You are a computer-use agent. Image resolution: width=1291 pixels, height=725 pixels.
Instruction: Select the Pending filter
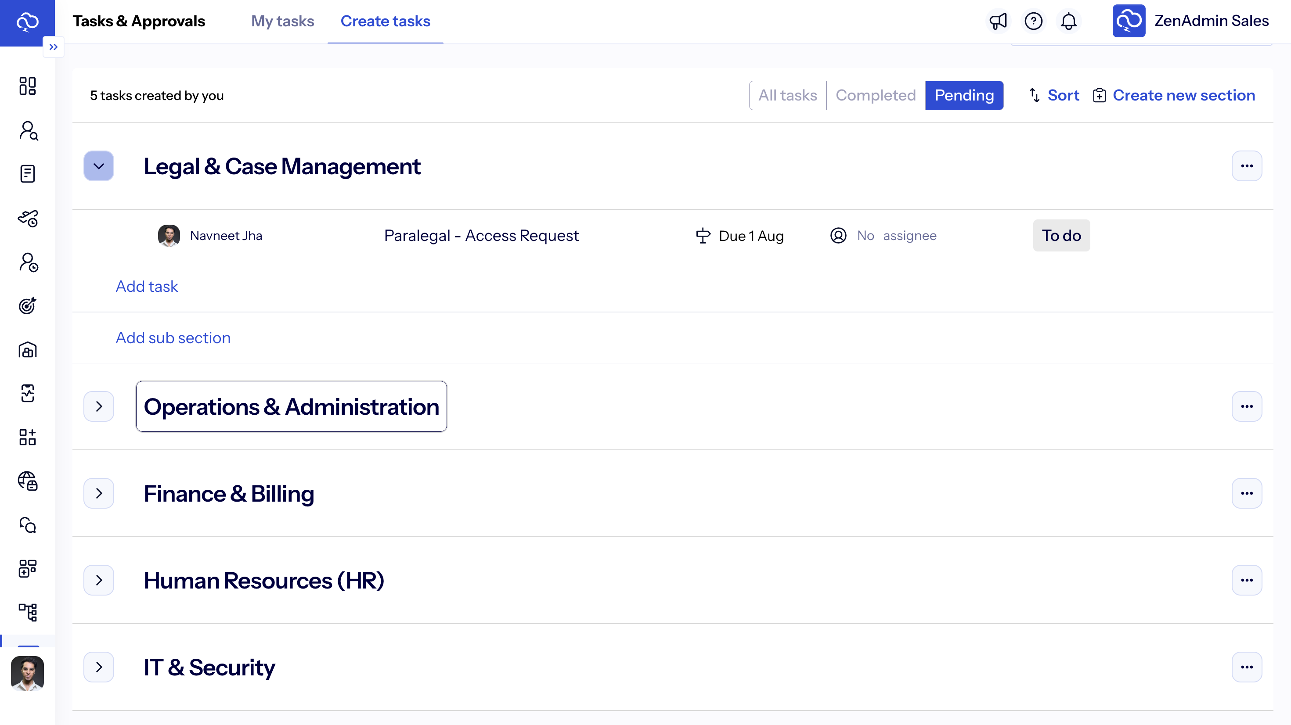coord(964,95)
